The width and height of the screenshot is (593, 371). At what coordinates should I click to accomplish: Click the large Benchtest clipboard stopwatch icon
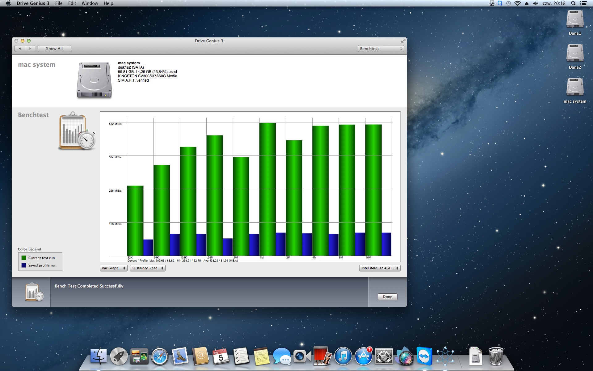77,131
